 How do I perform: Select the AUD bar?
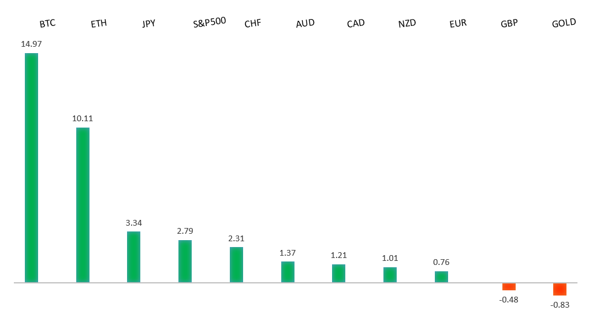point(288,272)
